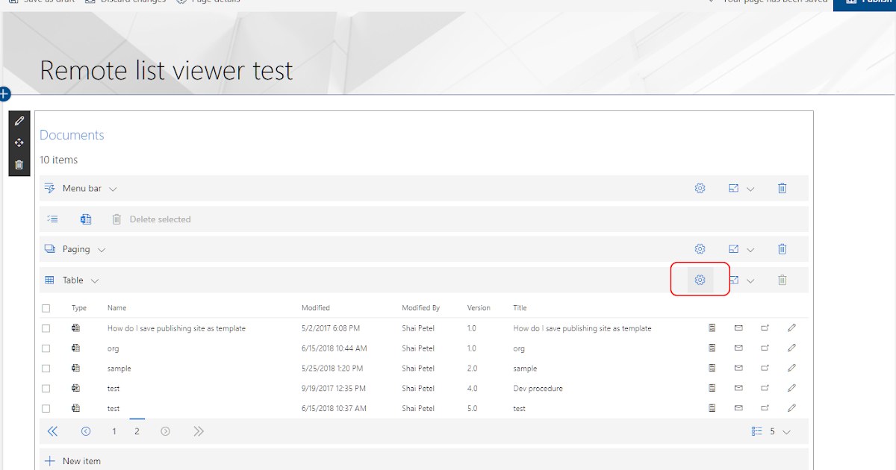Viewport: 896px width, 470px height.
Task: Expand the Table row chevron
Action: pyautogui.click(x=93, y=280)
